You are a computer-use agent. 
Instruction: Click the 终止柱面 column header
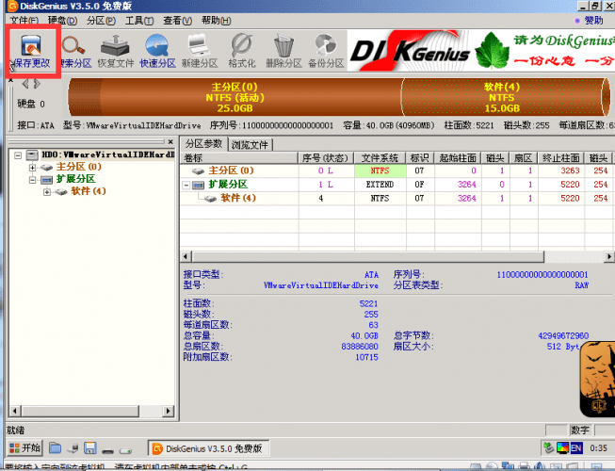[x=561, y=158]
